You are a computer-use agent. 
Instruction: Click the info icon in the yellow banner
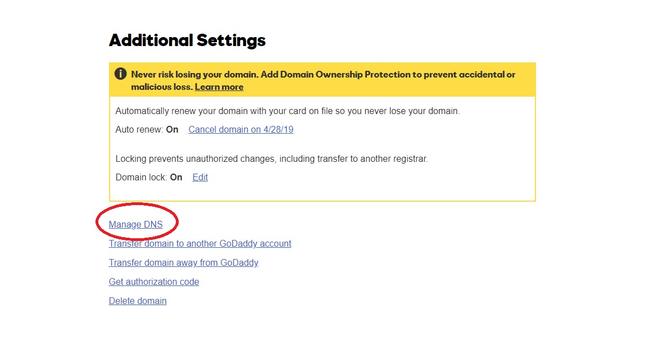pyautogui.click(x=121, y=74)
